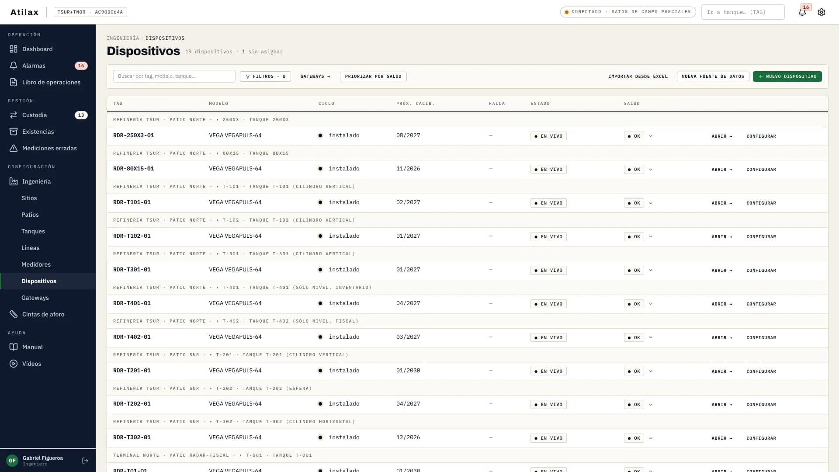Viewport: 839px width, 472px height.
Task: Click the Dashboard grid icon
Action: tap(14, 49)
